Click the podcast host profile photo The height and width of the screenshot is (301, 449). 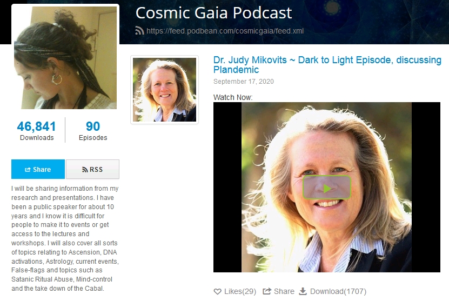click(65, 58)
